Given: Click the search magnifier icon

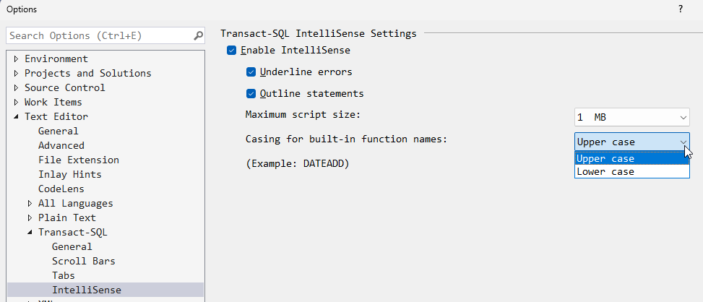Looking at the screenshot, I should pyautogui.click(x=199, y=35).
